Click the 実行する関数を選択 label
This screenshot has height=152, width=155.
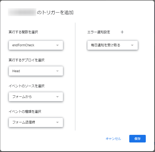click(23, 32)
